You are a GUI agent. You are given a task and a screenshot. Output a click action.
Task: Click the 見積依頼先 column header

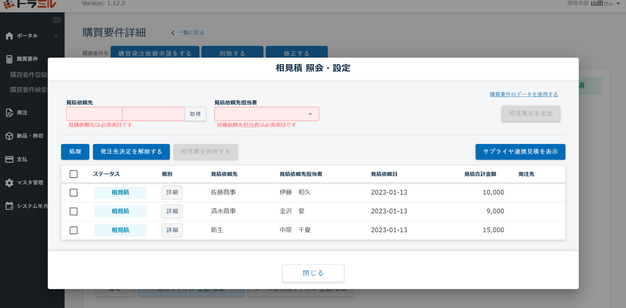[224, 174]
